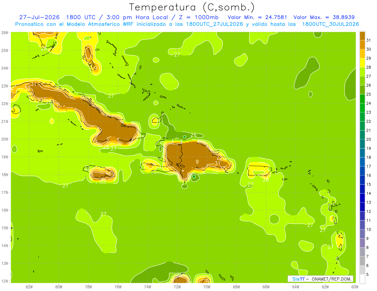Screen dimensions: 377x291
Task: Click the '62W' longitude axis label
Action: click(325, 287)
